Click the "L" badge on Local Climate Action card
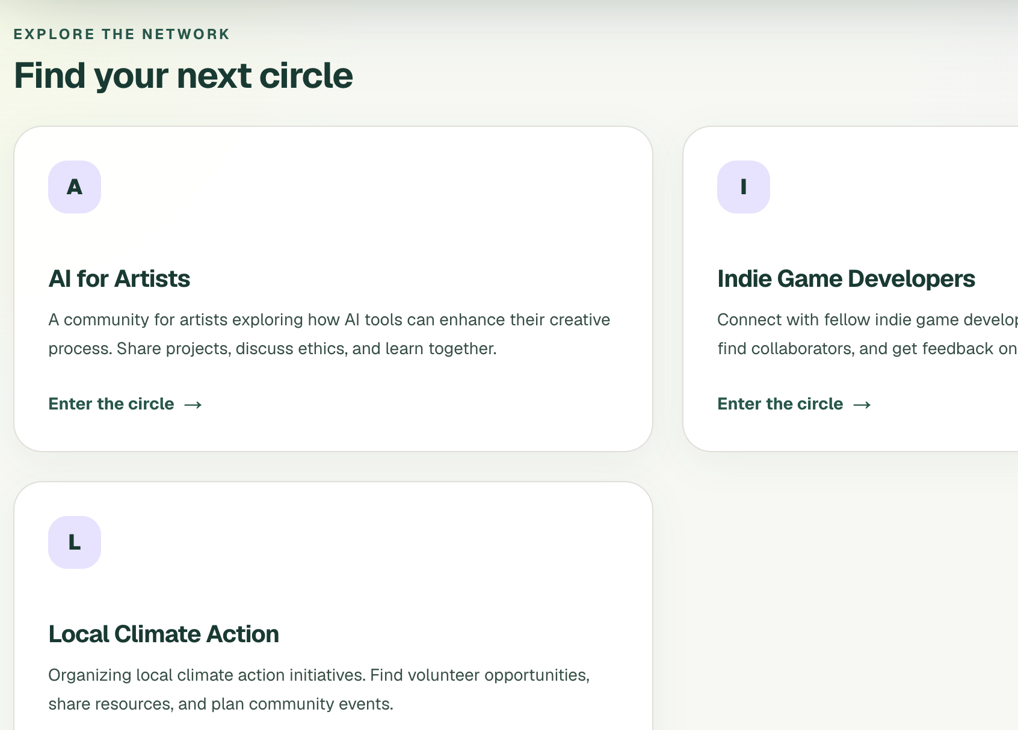The image size is (1018, 730). [75, 542]
